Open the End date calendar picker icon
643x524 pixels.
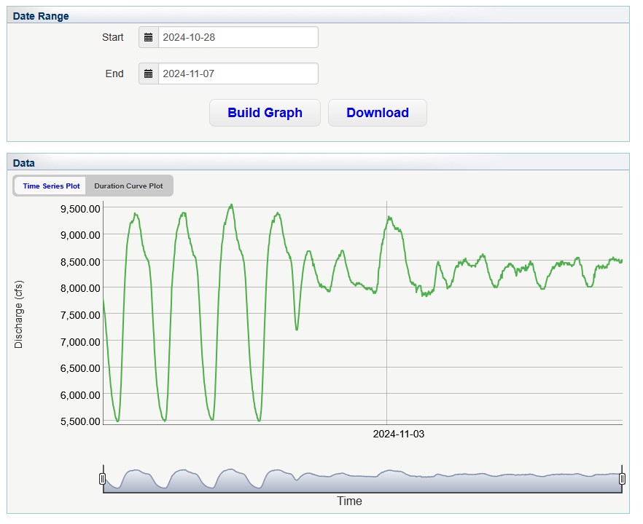pyautogui.click(x=149, y=74)
